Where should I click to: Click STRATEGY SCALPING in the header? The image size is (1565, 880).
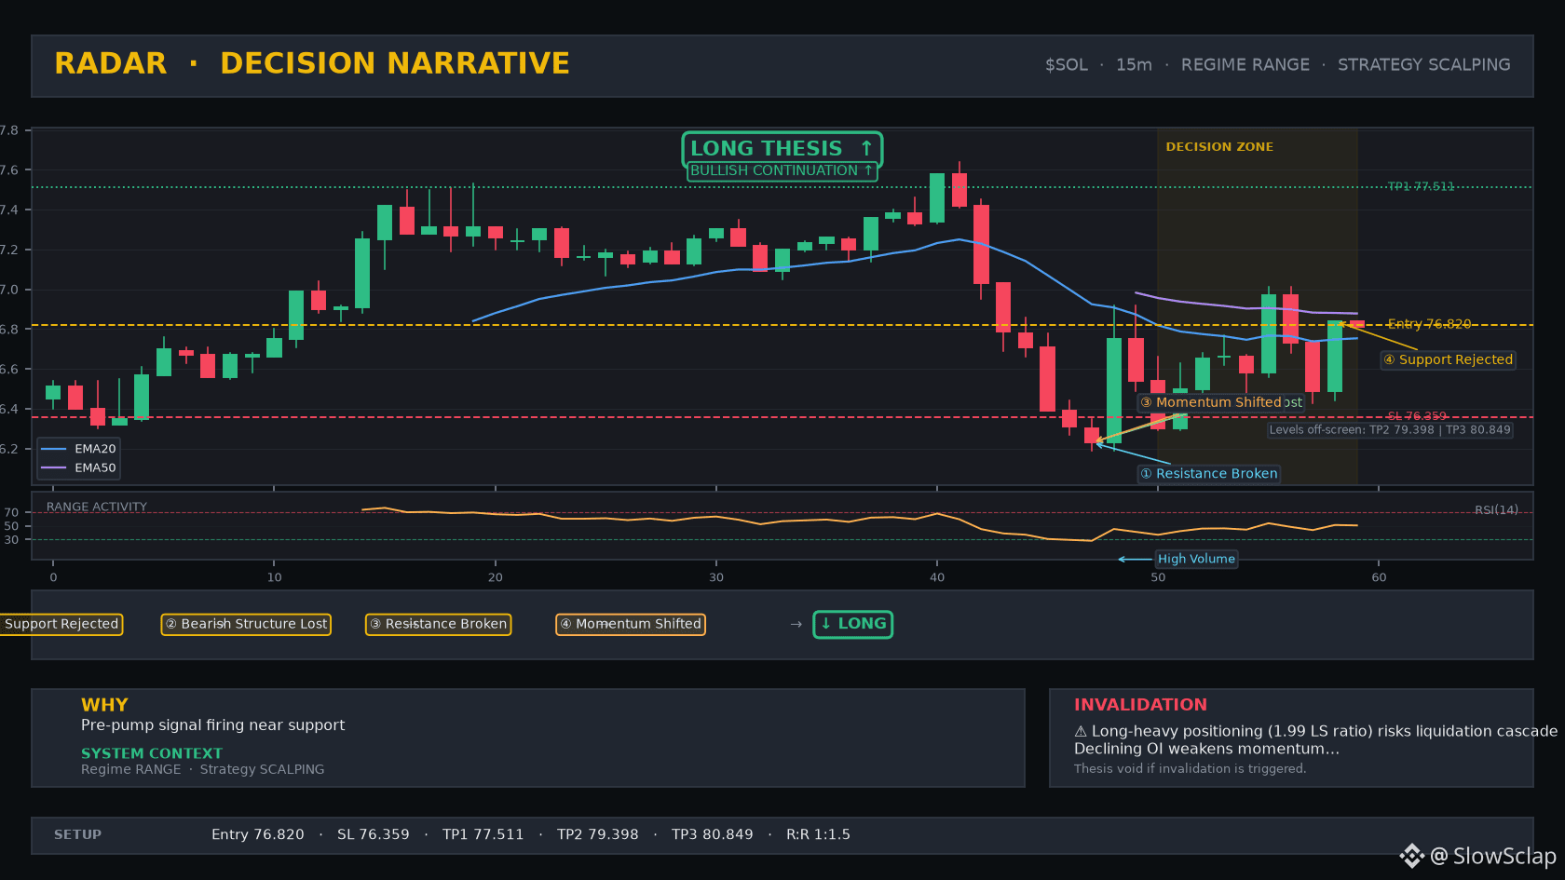point(1423,65)
